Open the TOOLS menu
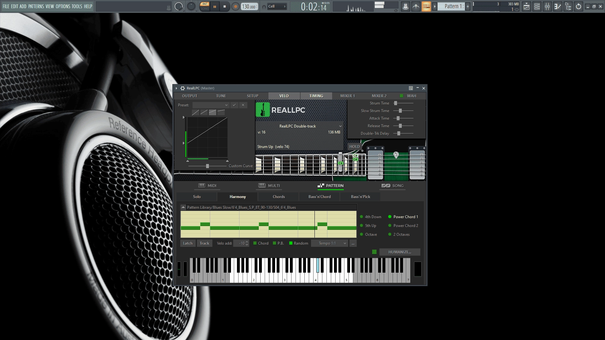The image size is (605, 340). coord(77,6)
